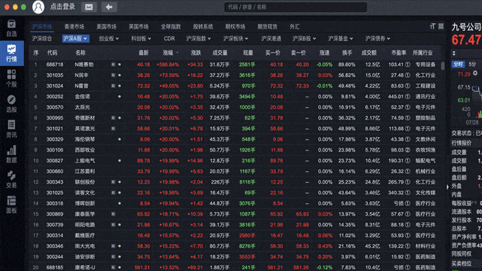
Task: Open the 个股 section in sidebar
Action: (x=11, y=78)
